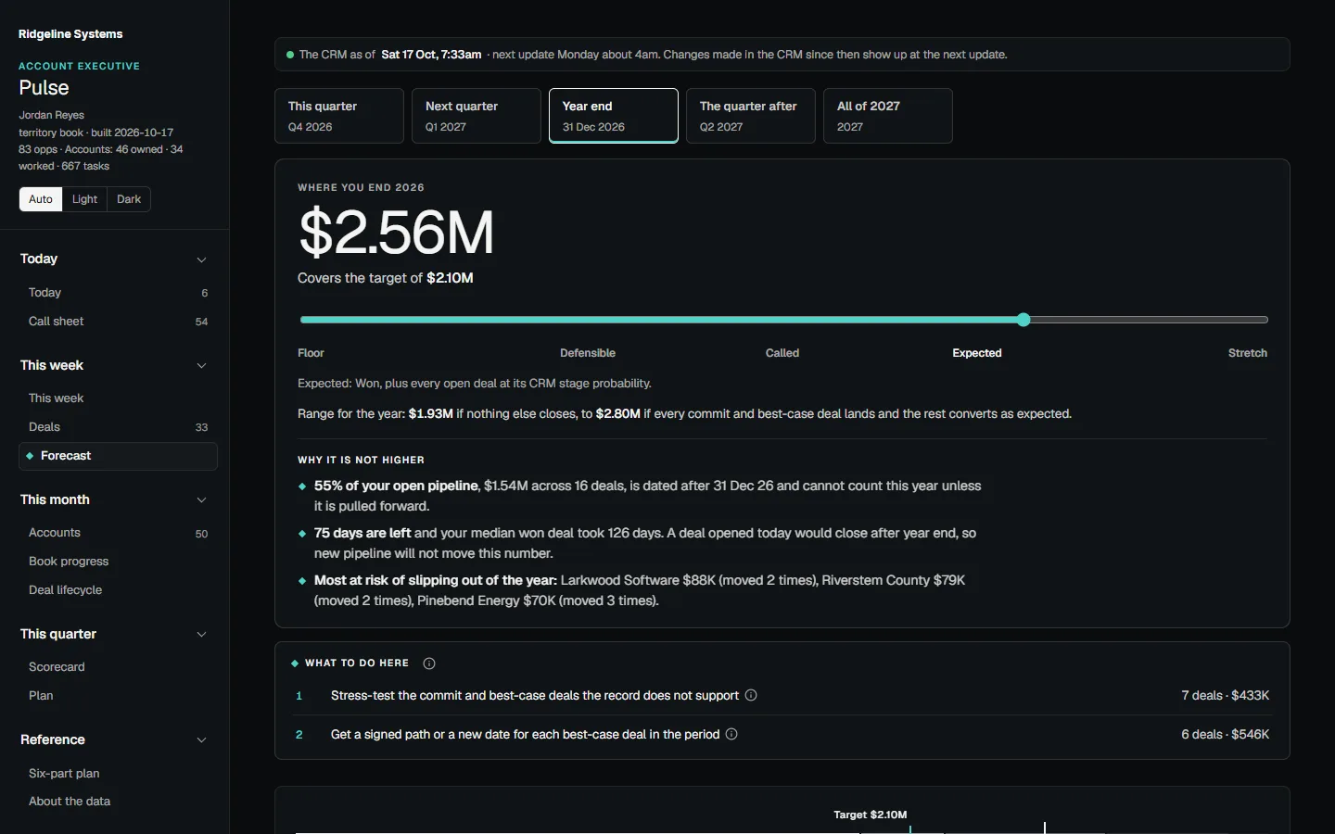Show info for signed path best-case item
The height and width of the screenshot is (834, 1335).
point(731,734)
